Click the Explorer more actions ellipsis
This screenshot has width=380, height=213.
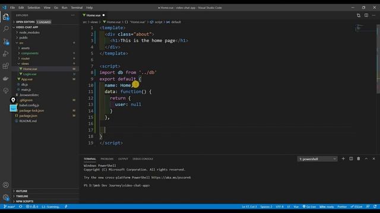73,15
